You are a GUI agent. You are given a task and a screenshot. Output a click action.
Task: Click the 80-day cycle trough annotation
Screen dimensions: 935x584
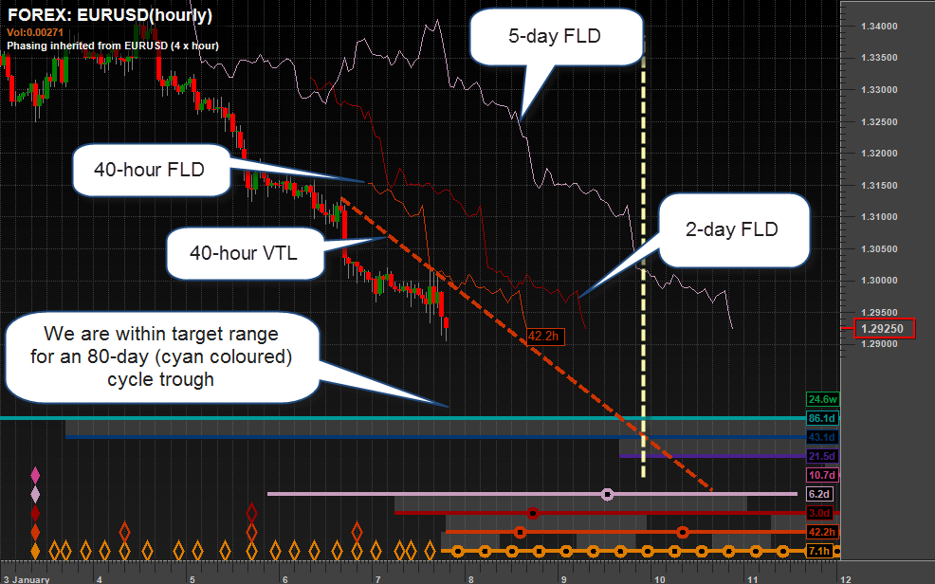click(x=160, y=357)
